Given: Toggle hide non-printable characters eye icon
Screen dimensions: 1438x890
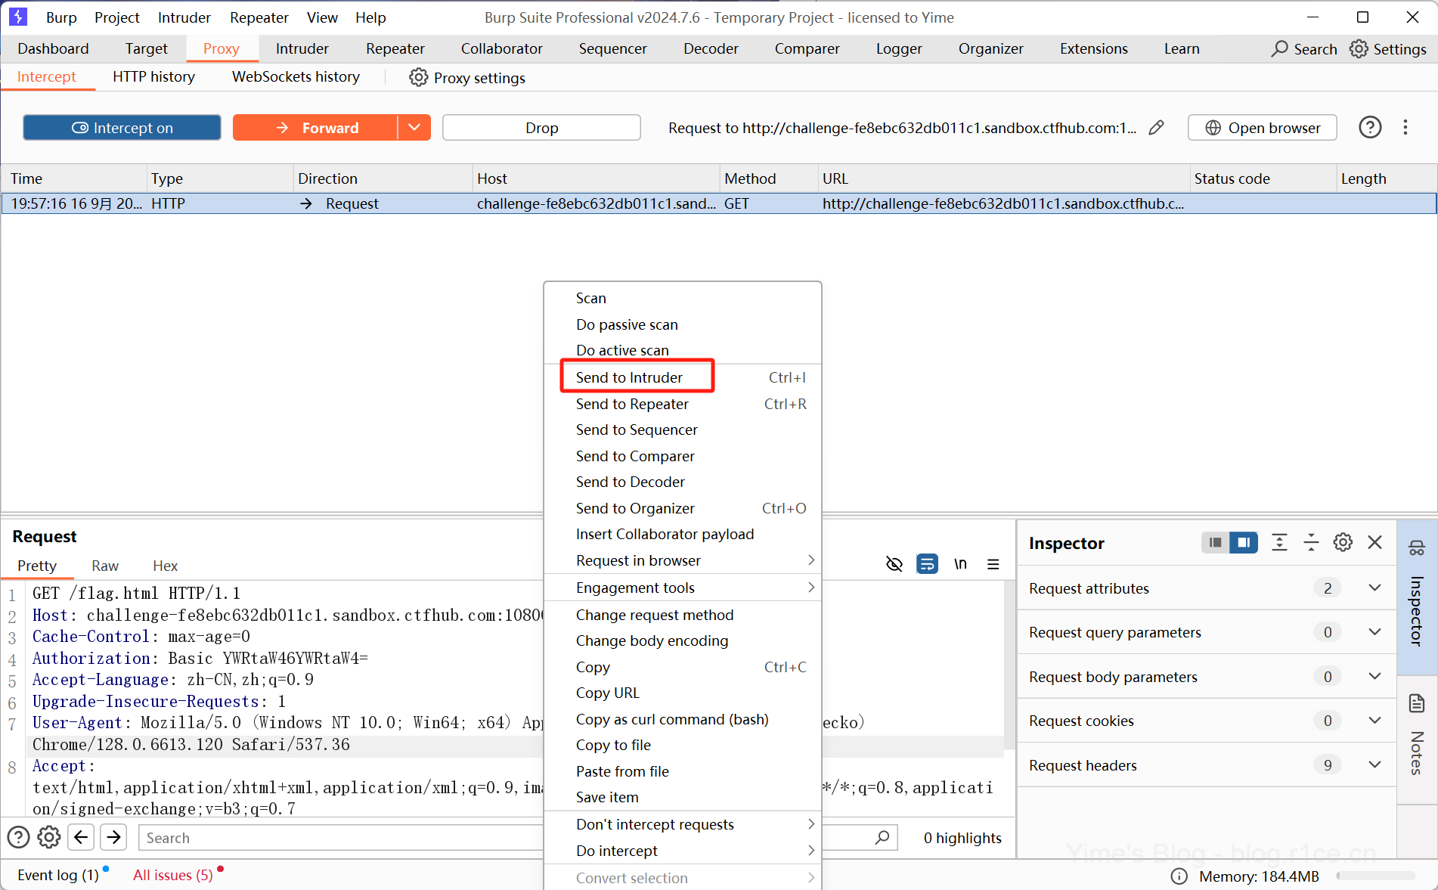Looking at the screenshot, I should coord(894,564).
